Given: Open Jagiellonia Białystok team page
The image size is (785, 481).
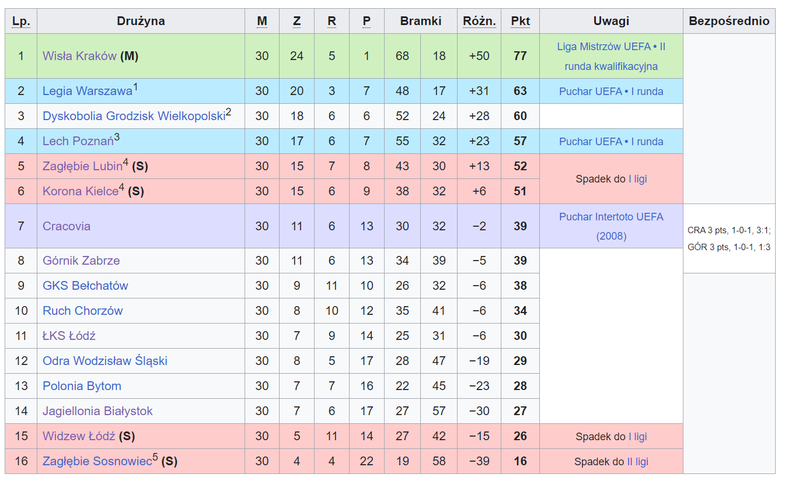Looking at the screenshot, I should click(x=97, y=412).
